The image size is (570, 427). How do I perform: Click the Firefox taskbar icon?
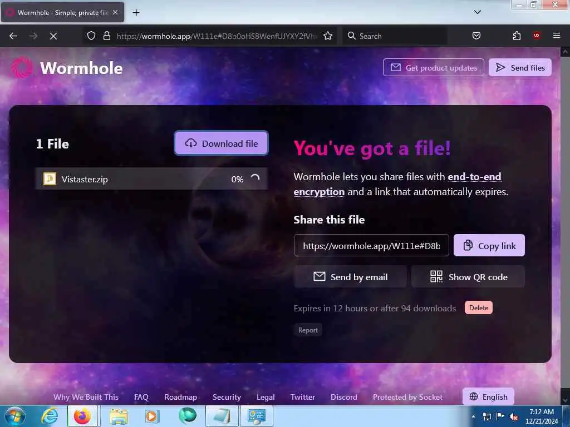pyautogui.click(x=82, y=416)
